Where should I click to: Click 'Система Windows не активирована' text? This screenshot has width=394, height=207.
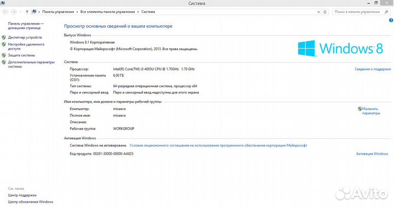click(x=98, y=145)
